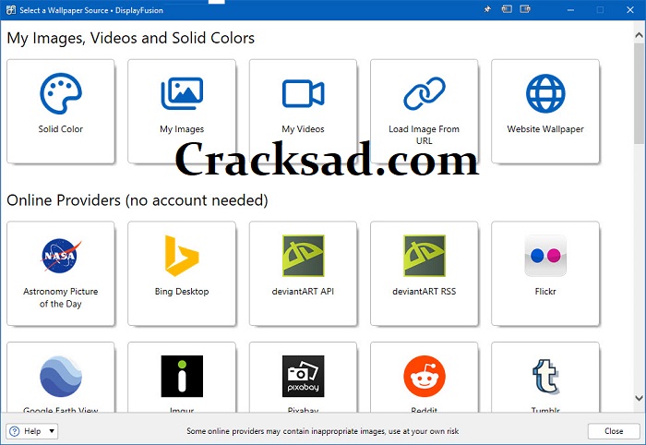Screen dimensions: 646x445
Task: Click the vertical scrollbar thumb
Action: (x=639, y=93)
